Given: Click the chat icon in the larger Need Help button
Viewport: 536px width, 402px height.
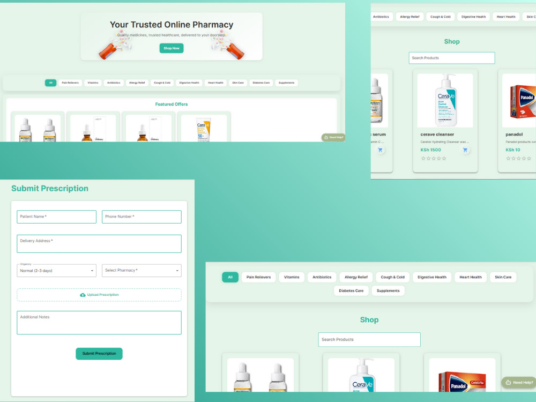Looking at the screenshot, I should 508,383.
